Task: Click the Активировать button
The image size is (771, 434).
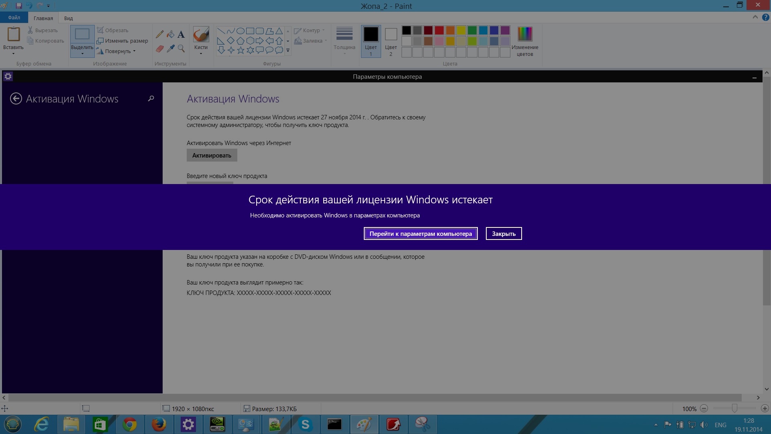Action: click(212, 155)
